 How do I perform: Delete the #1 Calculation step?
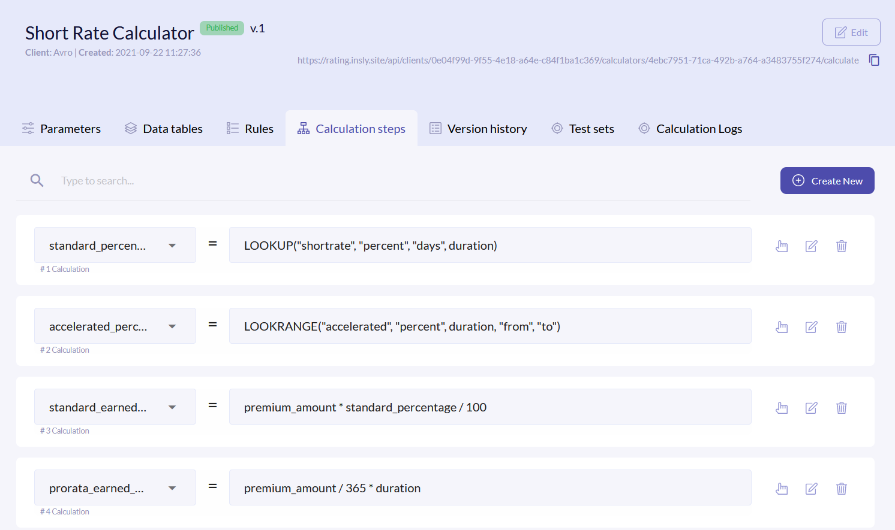tap(841, 246)
